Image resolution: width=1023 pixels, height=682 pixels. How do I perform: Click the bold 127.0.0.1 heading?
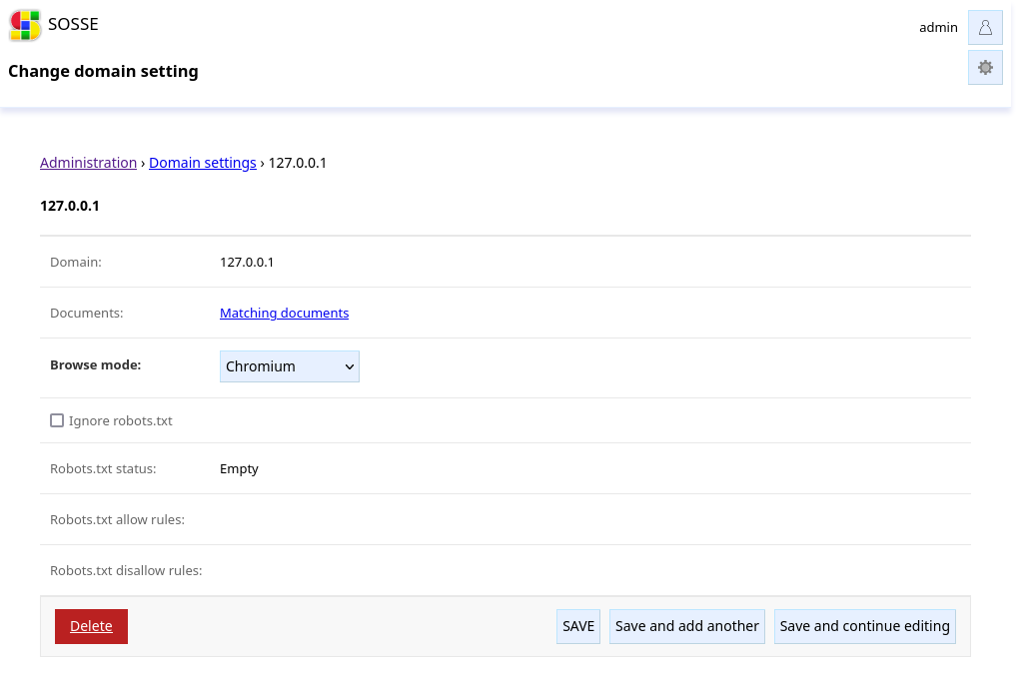70,206
